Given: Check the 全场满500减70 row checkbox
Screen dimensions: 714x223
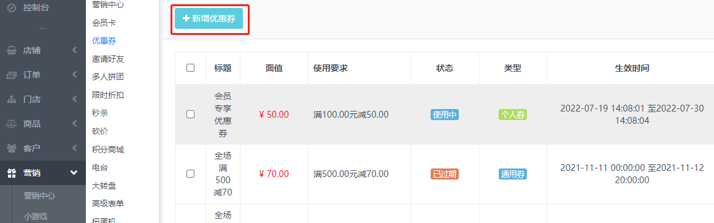Looking at the screenshot, I should [190, 173].
